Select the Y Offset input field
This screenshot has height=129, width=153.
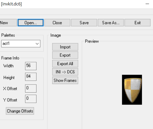click(x=31, y=99)
